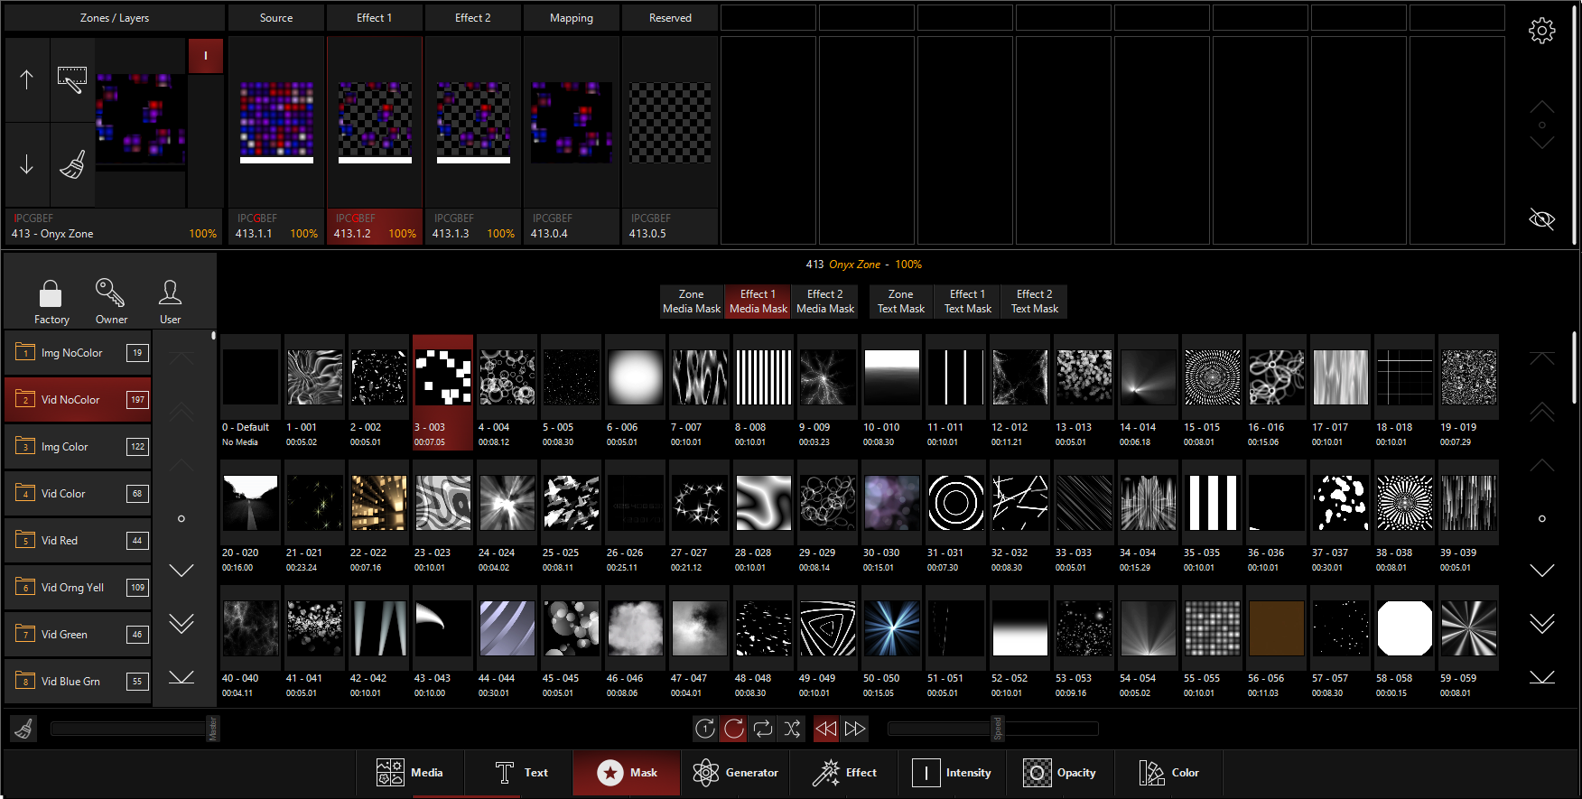The height and width of the screenshot is (799, 1582).
Task: Select the User library
Action: point(170,301)
